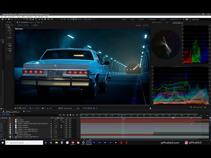211x158 pixels.
Task: Hide layer 4 using its eye icon
Action: pyautogui.click(x=1, y=126)
